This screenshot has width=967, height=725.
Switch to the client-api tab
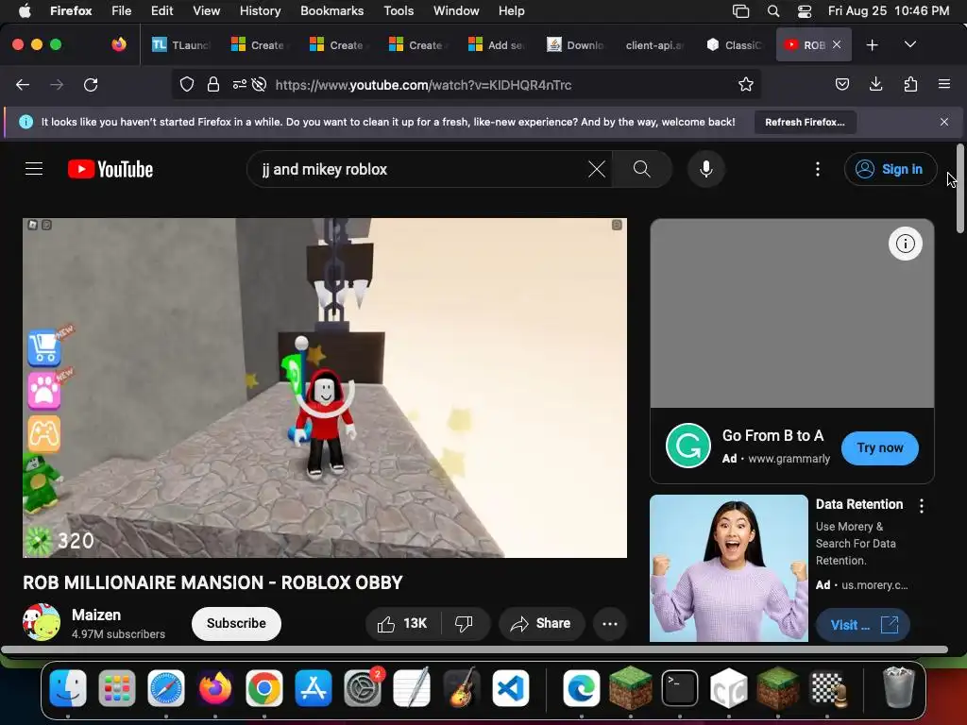pyautogui.click(x=654, y=45)
